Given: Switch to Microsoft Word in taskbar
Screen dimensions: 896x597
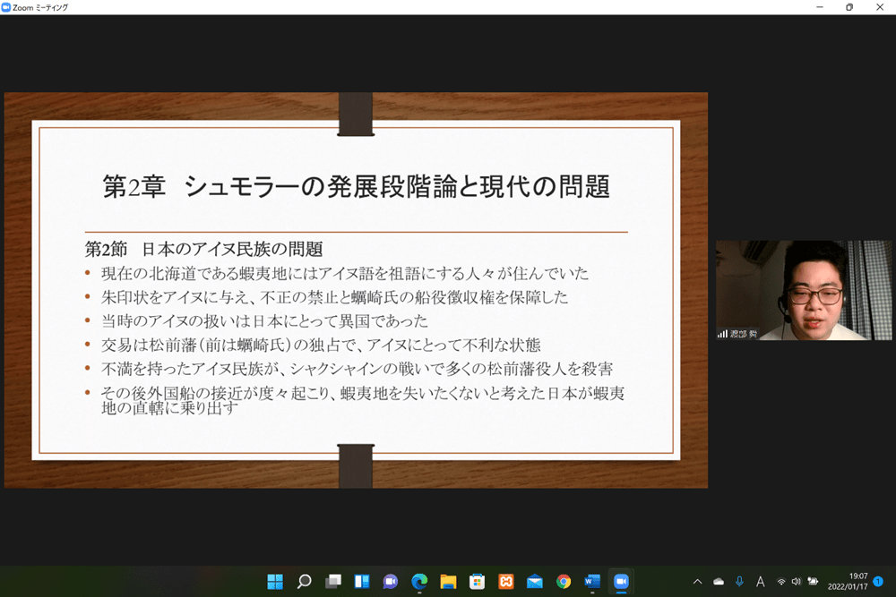Looking at the screenshot, I should (x=591, y=582).
